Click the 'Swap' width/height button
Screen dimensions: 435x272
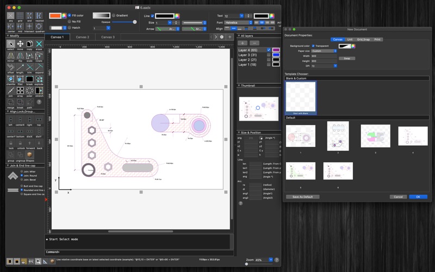347,58
